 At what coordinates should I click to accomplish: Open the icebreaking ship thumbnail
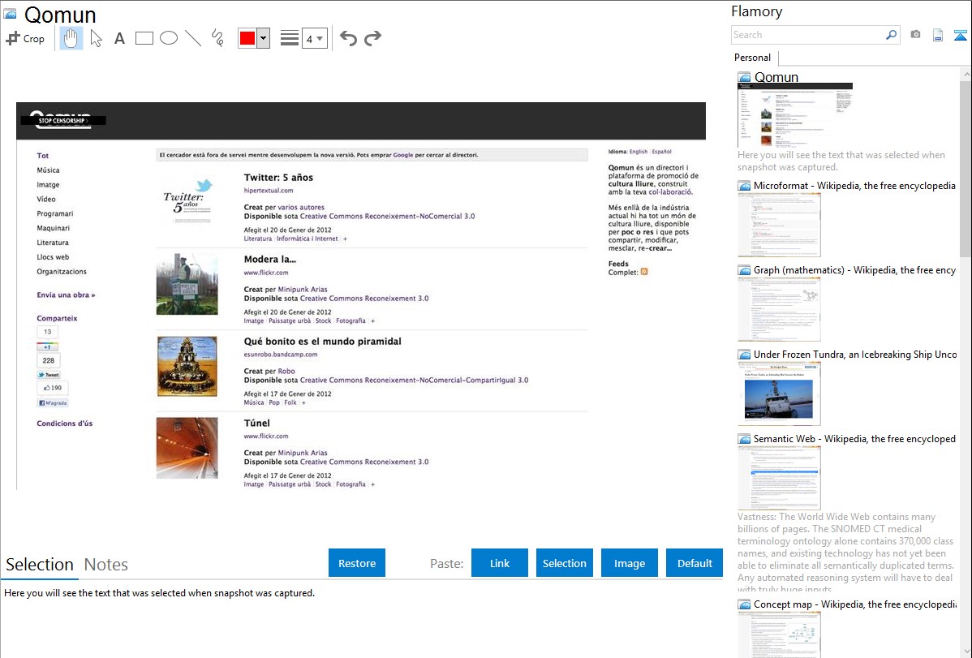click(x=779, y=394)
